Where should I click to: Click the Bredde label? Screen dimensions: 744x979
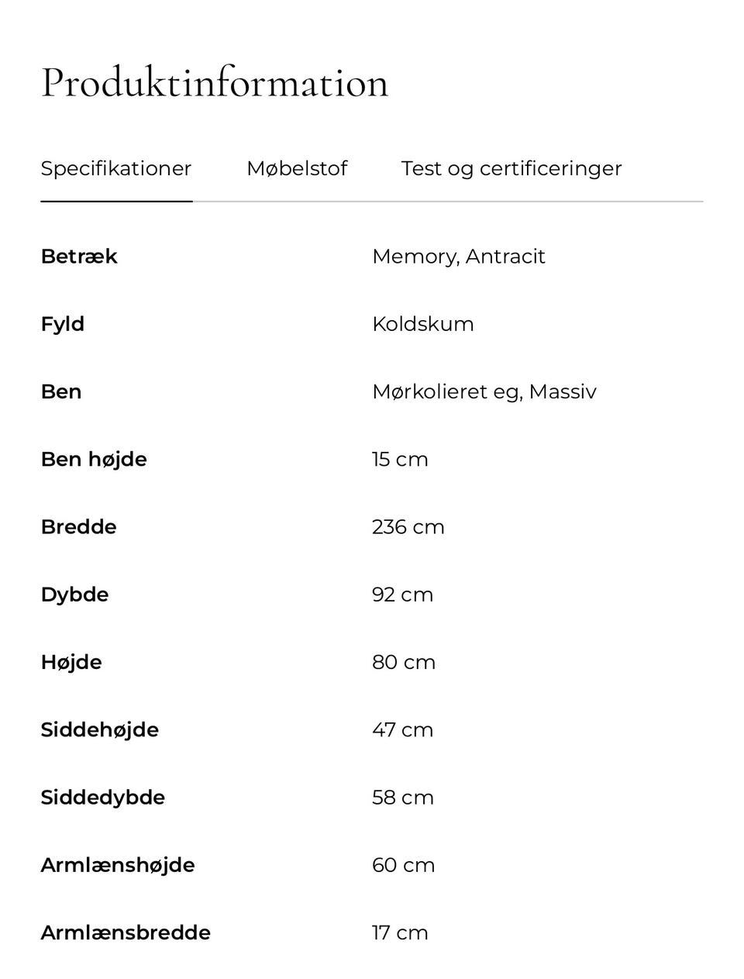(x=78, y=527)
